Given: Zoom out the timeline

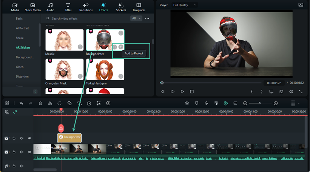Looking at the screenshot, I should [245, 103].
